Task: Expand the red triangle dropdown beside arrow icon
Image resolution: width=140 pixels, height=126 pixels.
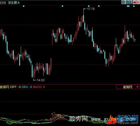Action: [x=138, y=2]
